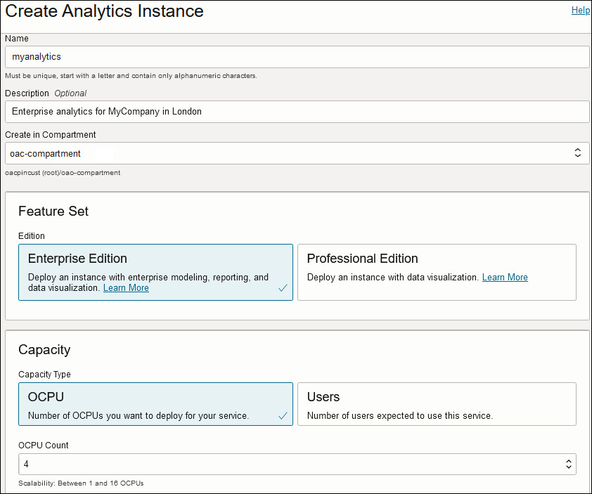Click the OCPU Count stepper arrows
This screenshot has height=494, width=592.
click(x=568, y=464)
